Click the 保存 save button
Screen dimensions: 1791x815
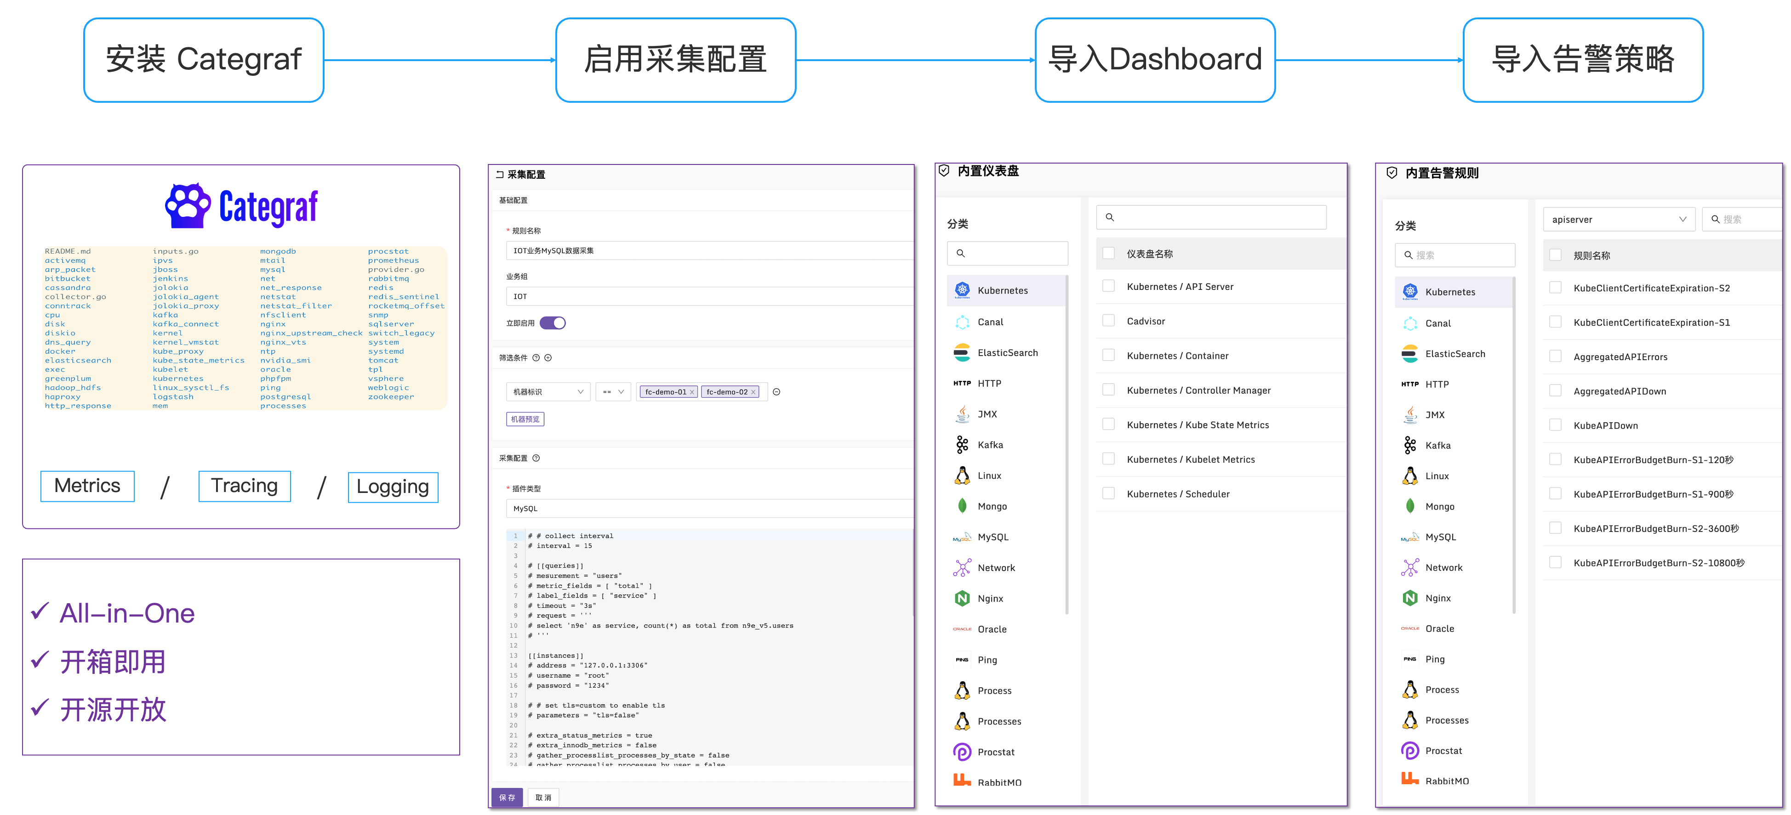507,798
